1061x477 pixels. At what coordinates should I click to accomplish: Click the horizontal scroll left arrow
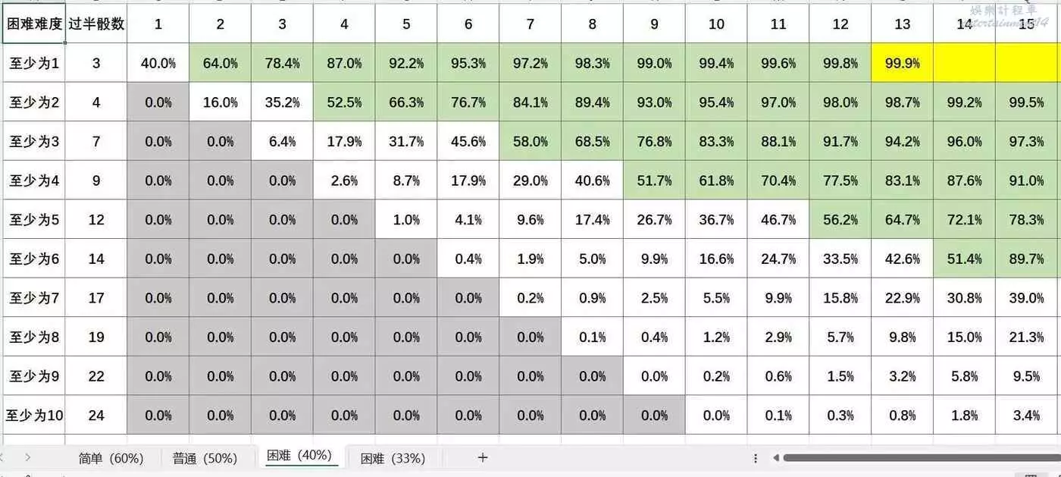[775, 458]
